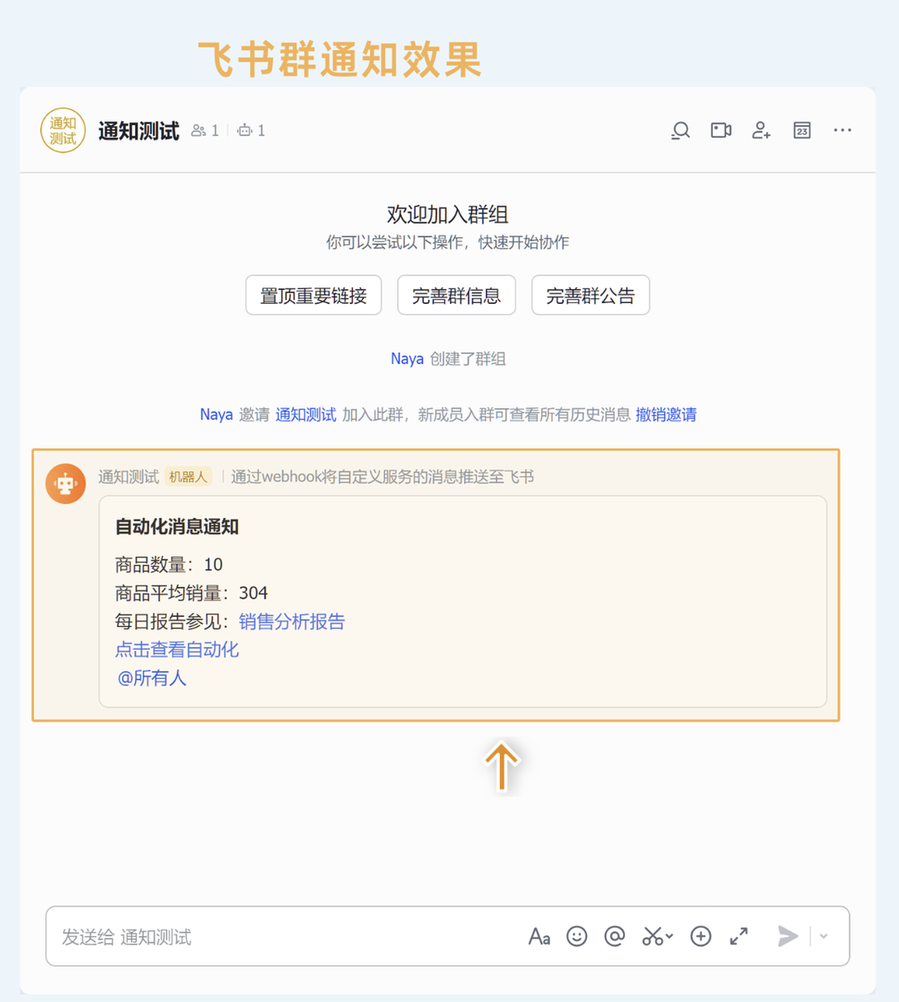Follow the 点击查看自动化 link
The height and width of the screenshot is (1002, 899).
[x=177, y=650]
